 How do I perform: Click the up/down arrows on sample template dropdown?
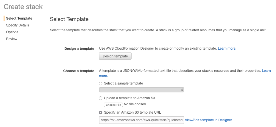(182, 90)
